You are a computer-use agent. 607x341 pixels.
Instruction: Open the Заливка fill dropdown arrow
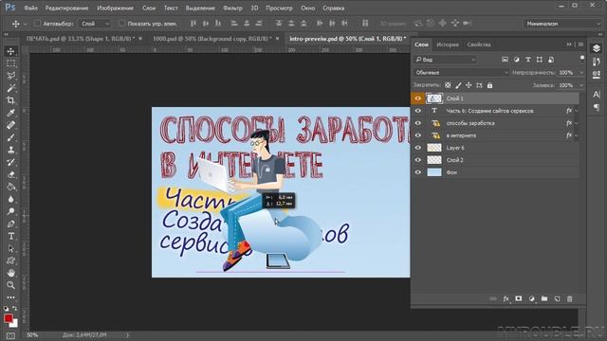(x=580, y=85)
